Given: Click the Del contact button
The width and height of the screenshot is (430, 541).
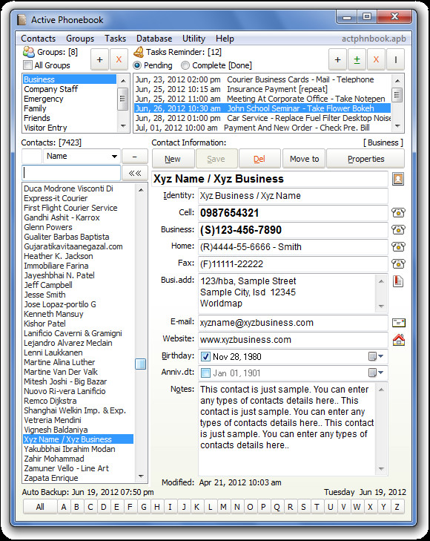Looking at the screenshot, I should click(x=259, y=159).
